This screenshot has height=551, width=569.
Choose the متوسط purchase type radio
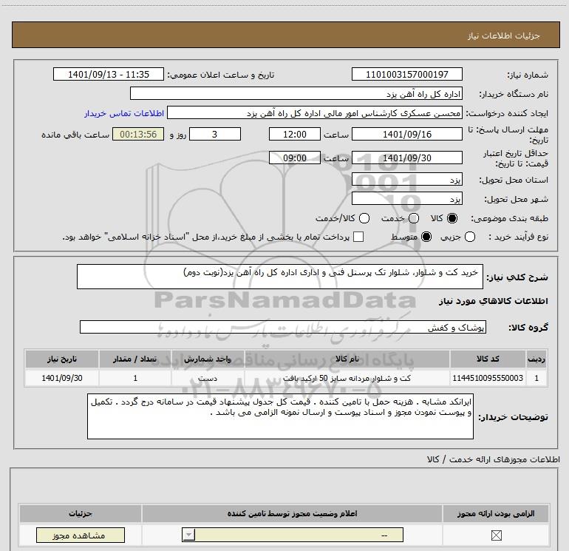(426, 237)
